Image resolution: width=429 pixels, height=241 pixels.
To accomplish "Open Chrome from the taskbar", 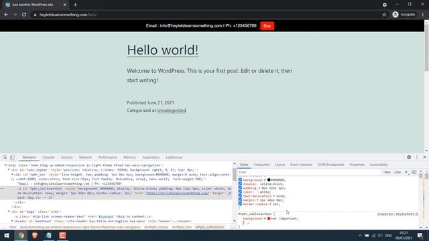I will pos(21,235).
